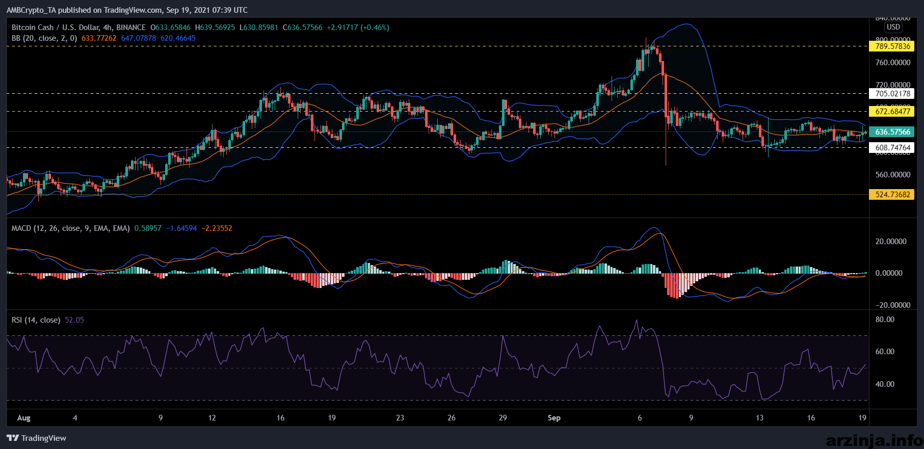This screenshot has width=924, height=449.
Task: Click the 12 date label on the time axis
Action: tap(212, 418)
